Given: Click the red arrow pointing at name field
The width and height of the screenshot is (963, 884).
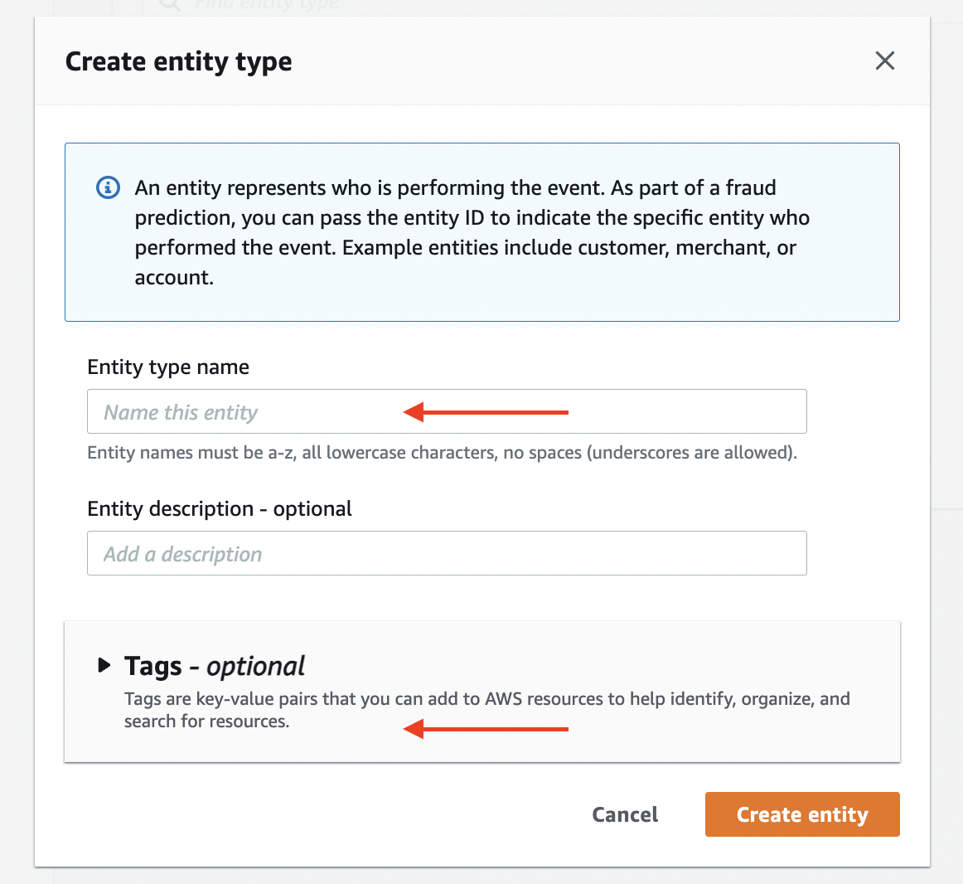Looking at the screenshot, I should (x=486, y=412).
